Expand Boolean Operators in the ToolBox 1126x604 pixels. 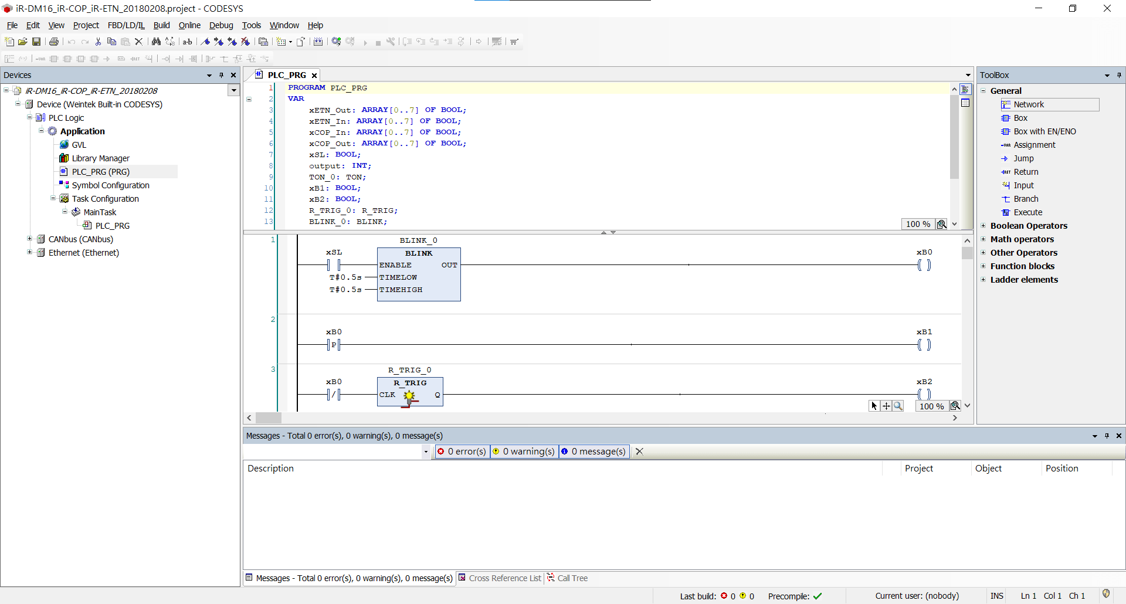[983, 226]
